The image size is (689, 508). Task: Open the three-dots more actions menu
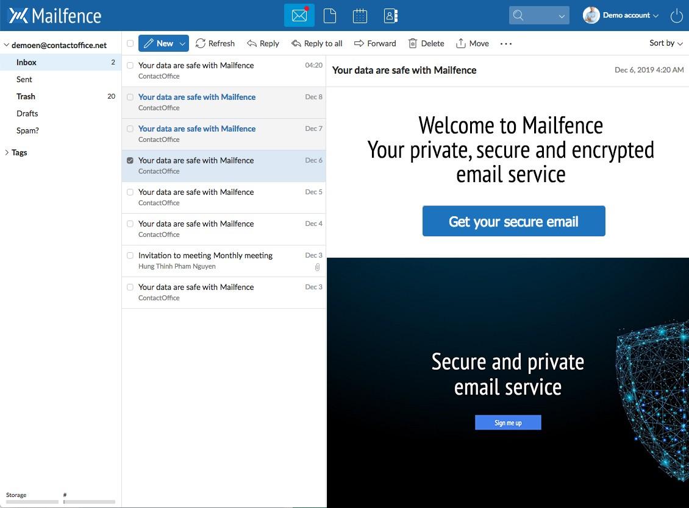coord(505,43)
